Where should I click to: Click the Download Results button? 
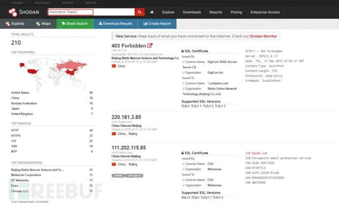(x=115, y=24)
